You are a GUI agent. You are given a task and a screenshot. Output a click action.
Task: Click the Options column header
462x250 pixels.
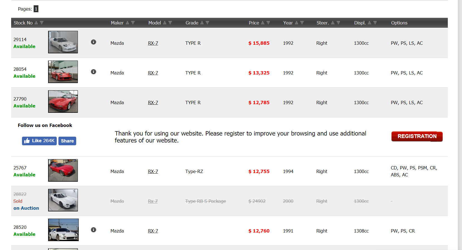coord(399,23)
